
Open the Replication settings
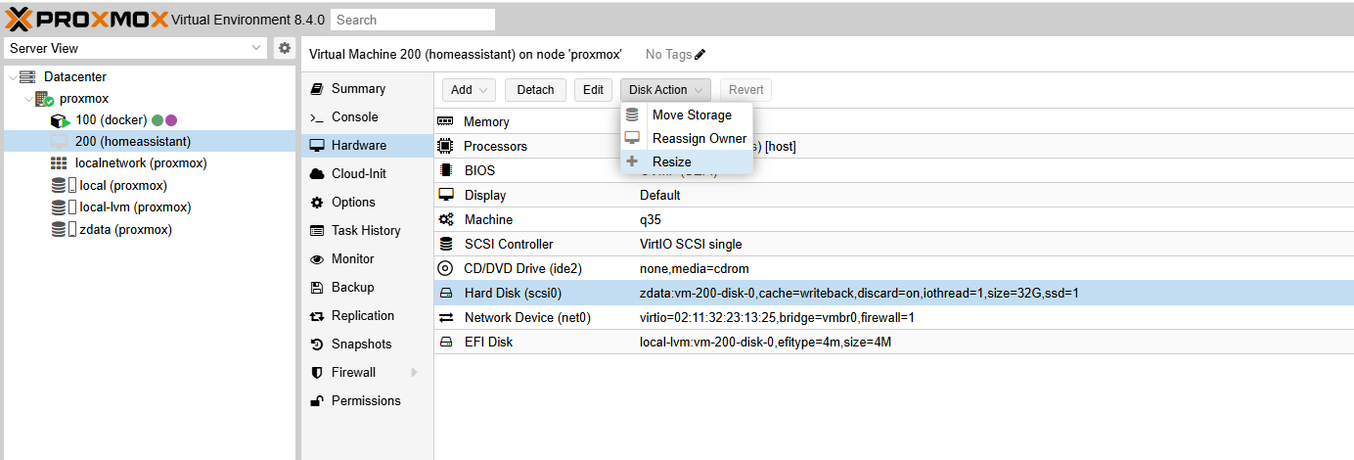(x=362, y=316)
